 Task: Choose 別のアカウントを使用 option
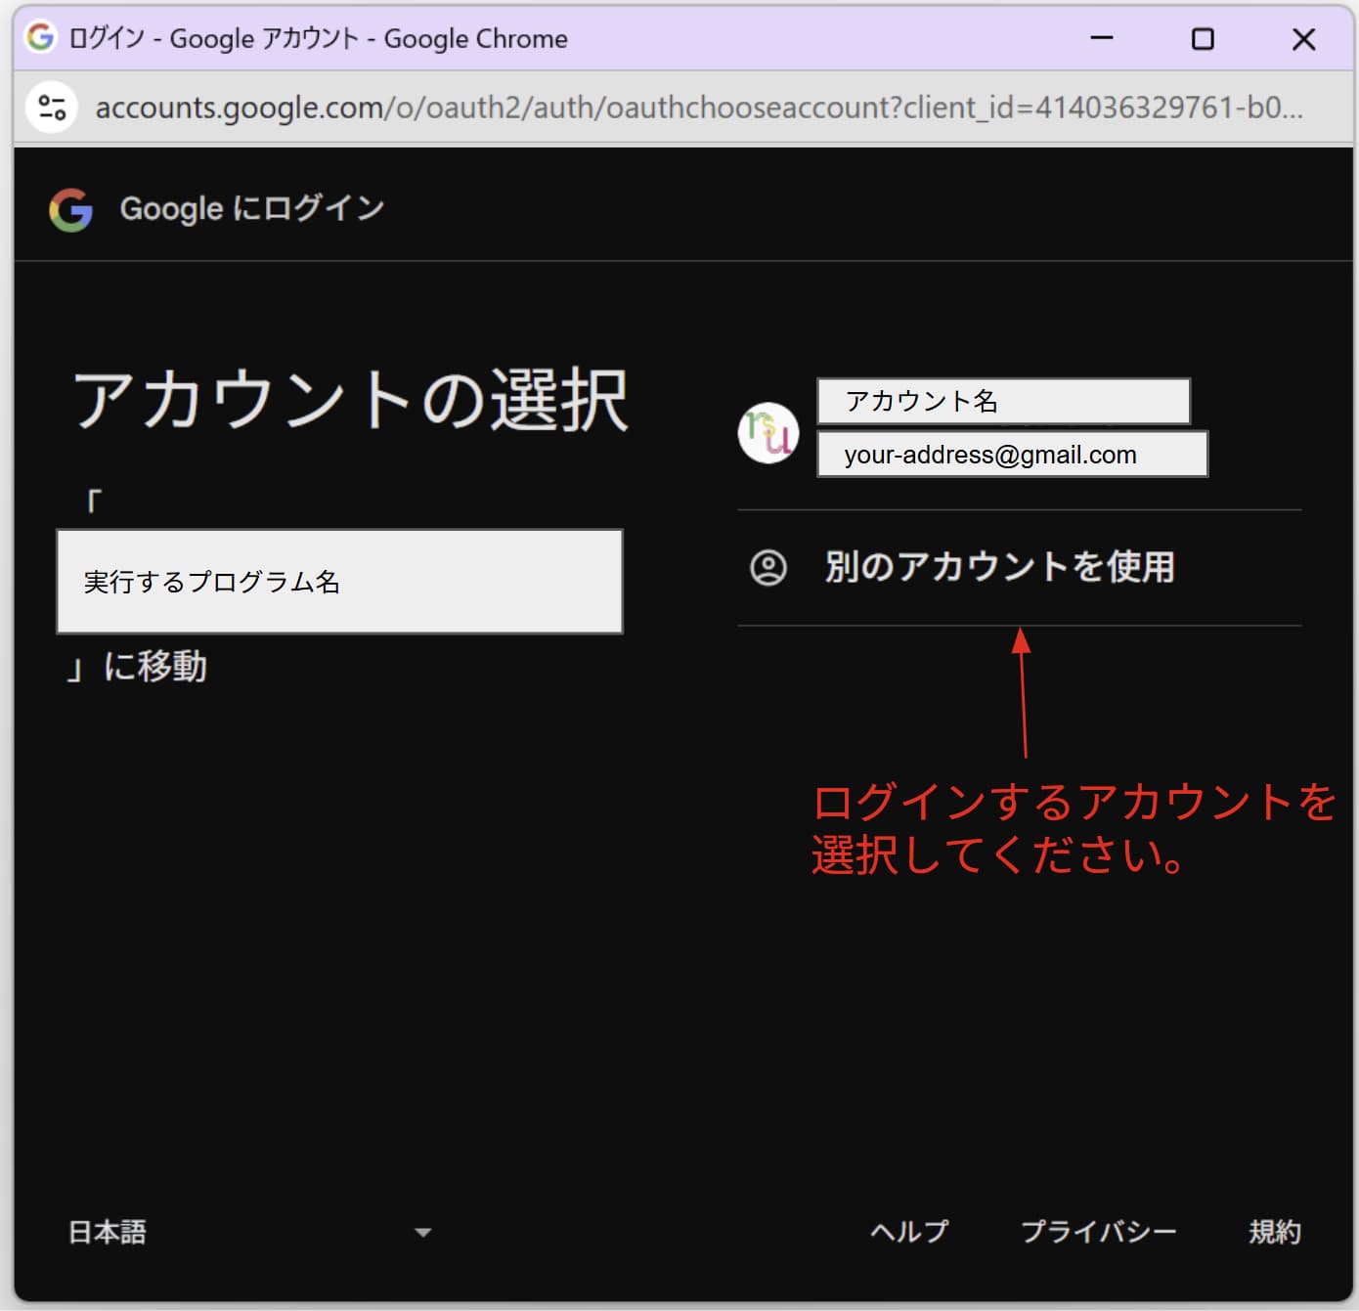[1019, 567]
